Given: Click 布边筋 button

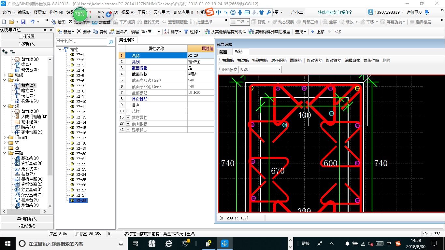Looking at the screenshot, I should (243, 61).
